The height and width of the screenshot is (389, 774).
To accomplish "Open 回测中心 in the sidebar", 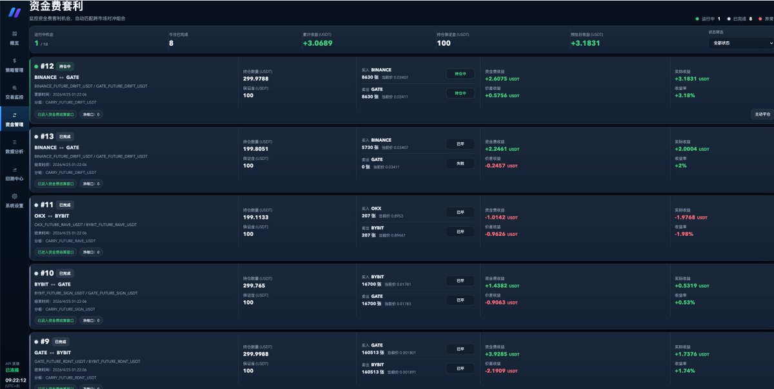I will [x=14, y=174].
